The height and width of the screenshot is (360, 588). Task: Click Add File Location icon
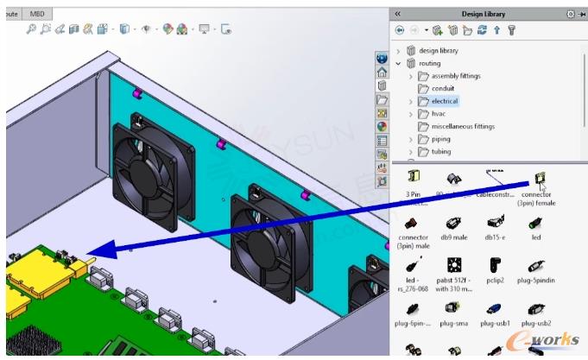coord(453,30)
